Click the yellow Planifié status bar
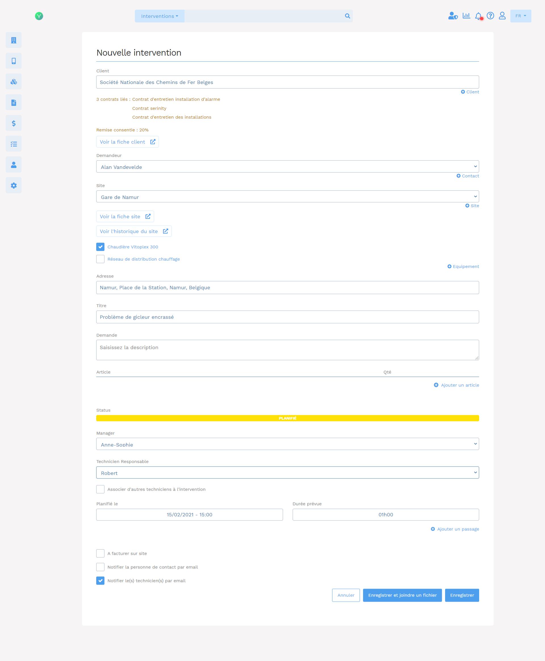The height and width of the screenshot is (661, 545). [287, 418]
